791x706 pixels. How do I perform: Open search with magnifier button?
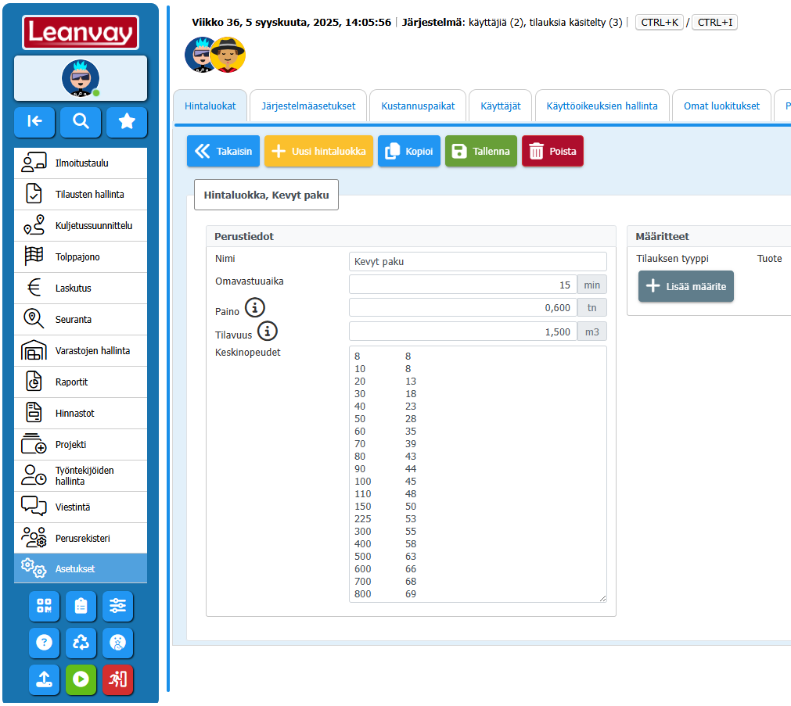tap(81, 121)
